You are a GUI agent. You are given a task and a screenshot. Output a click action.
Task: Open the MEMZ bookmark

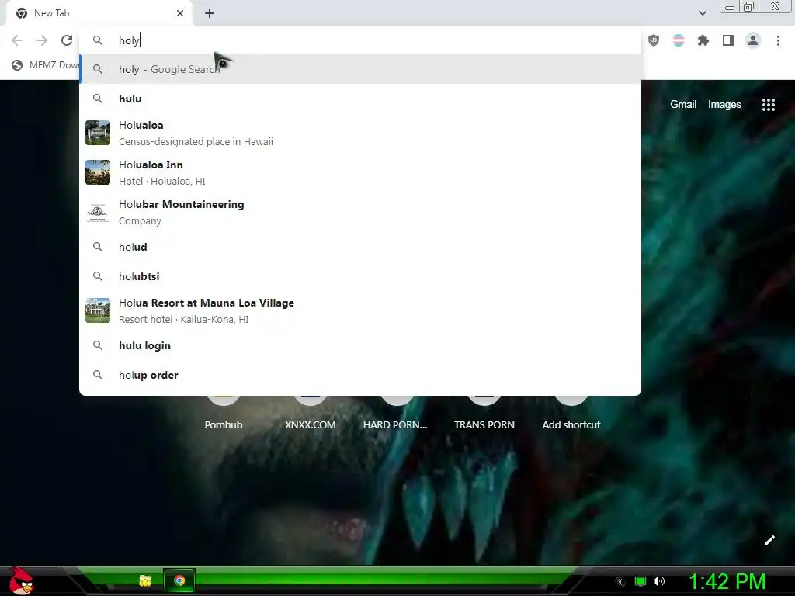[x=46, y=65]
